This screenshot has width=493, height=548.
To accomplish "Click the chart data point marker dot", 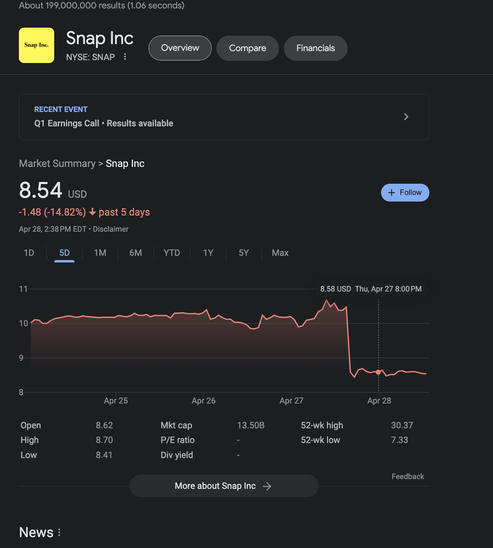I will 378,372.
